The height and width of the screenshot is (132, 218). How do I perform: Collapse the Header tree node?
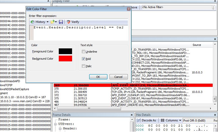[60, 129]
